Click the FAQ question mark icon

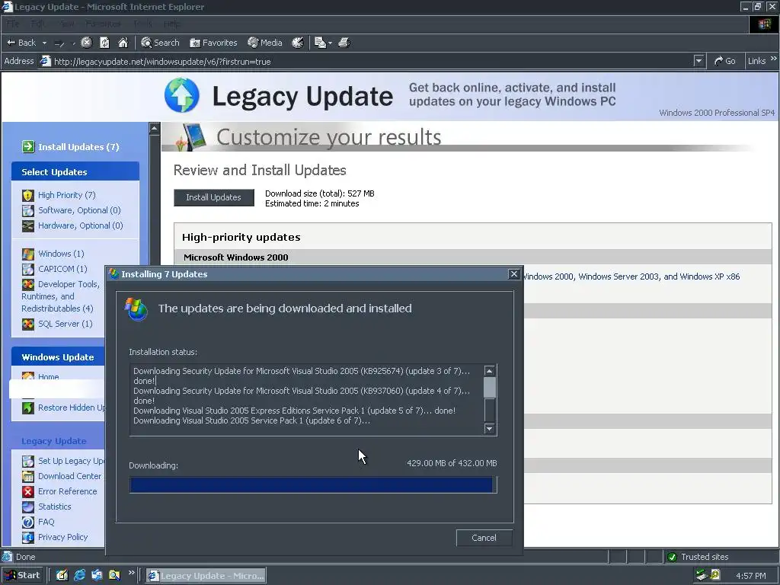tap(28, 523)
